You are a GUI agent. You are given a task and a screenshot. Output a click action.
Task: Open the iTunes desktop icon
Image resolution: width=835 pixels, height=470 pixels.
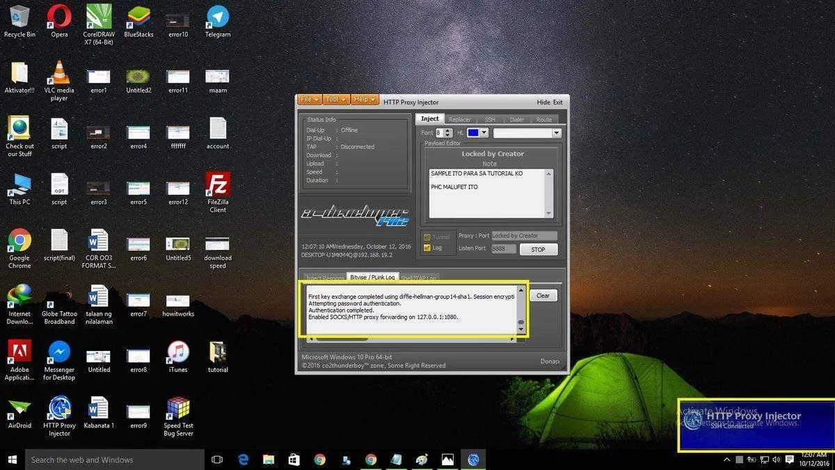point(178,357)
